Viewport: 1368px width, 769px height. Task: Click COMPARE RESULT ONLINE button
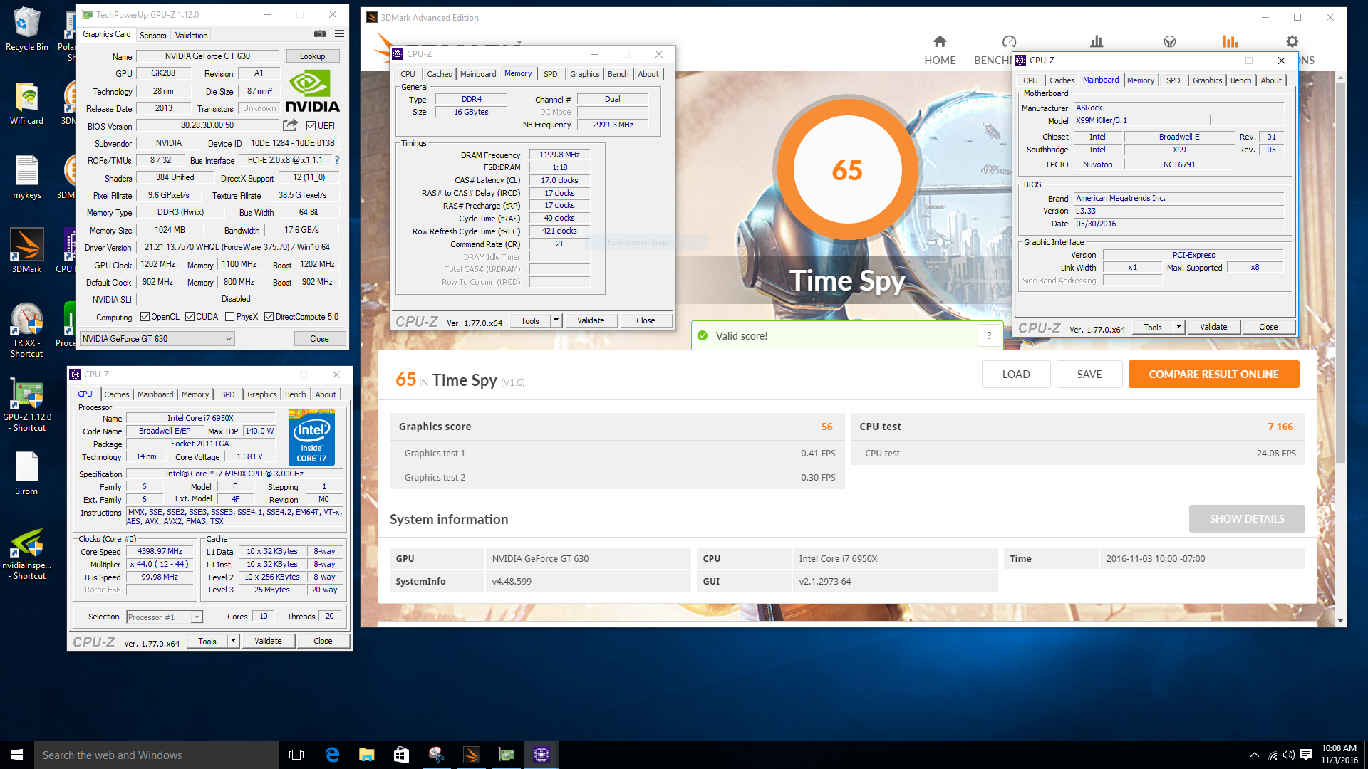[1213, 375]
